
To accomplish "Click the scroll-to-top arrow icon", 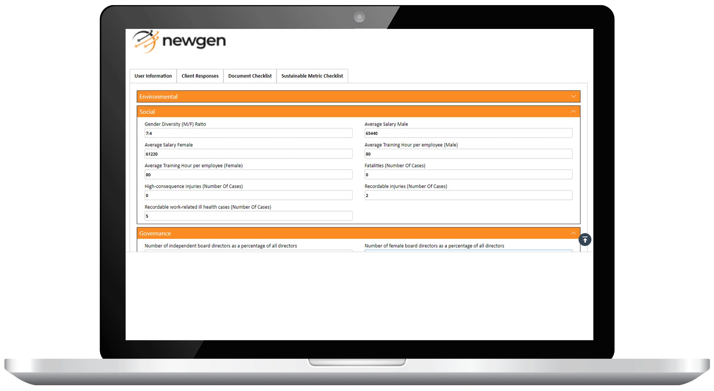I will point(585,240).
